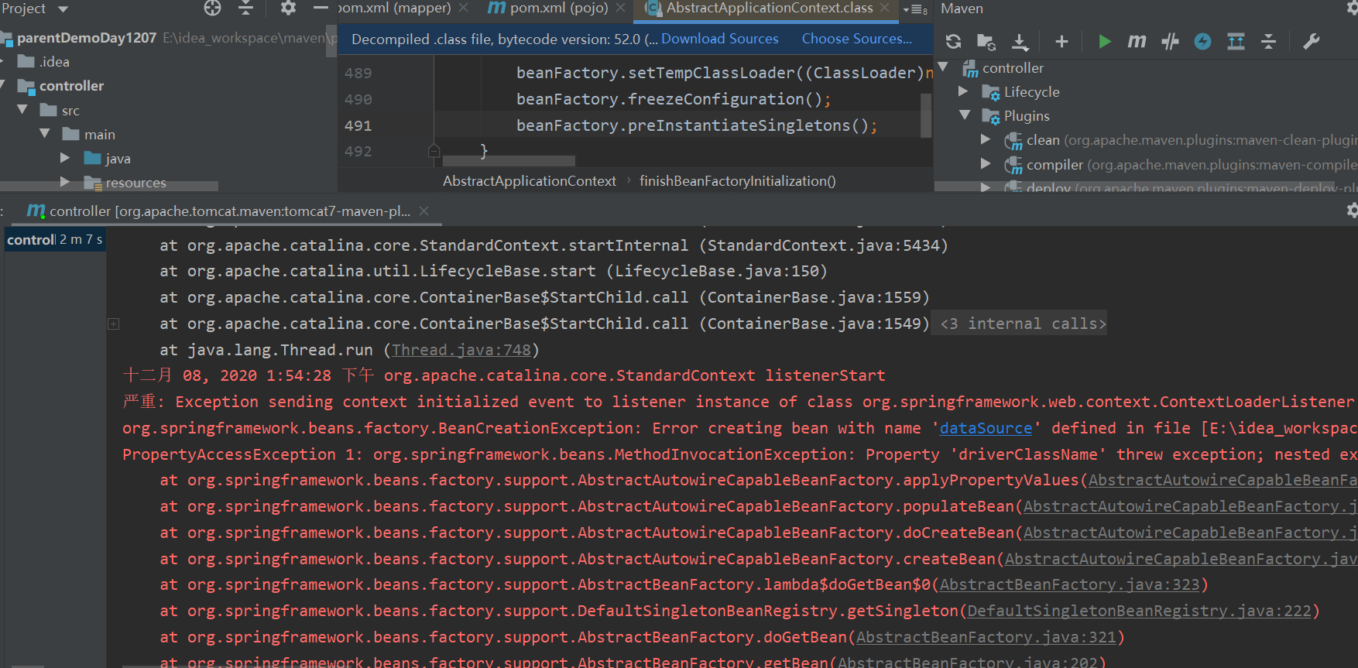Open AbstractBeanFactory.java:321 link
Viewport: 1358px width, 668px height.
[x=986, y=637]
